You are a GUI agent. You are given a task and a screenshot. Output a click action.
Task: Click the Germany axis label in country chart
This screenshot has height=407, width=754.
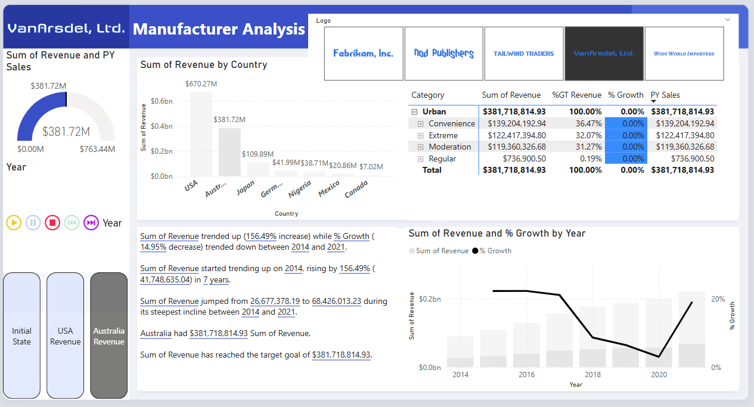pos(271,191)
